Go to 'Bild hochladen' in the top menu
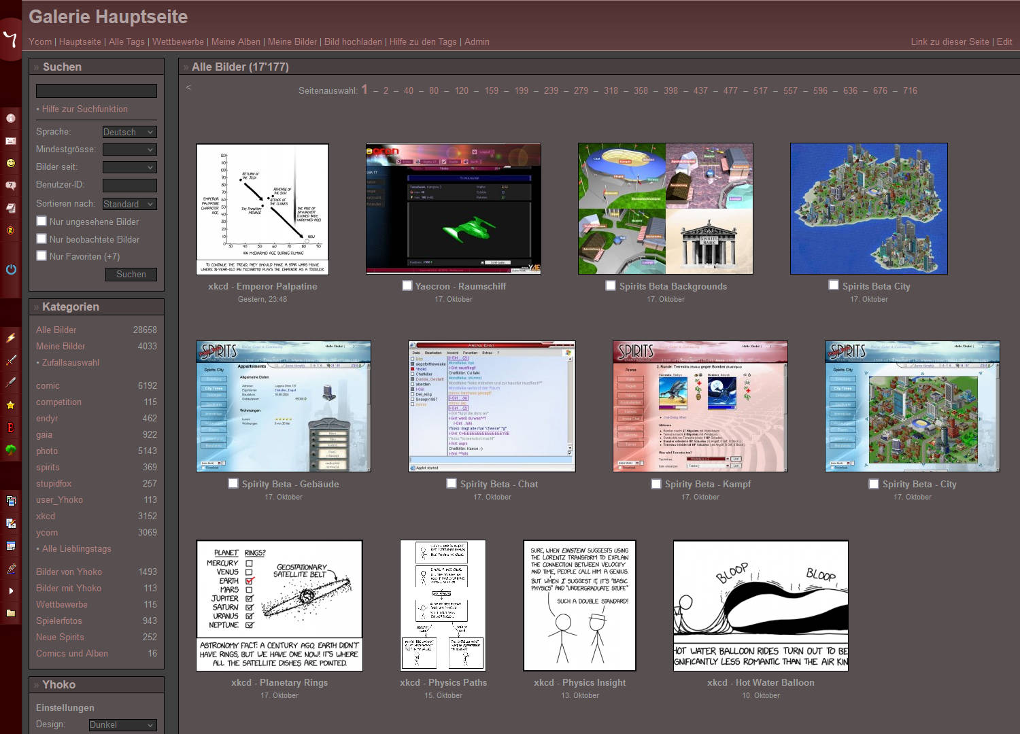Image resolution: width=1020 pixels, height=734 pixels. coord(353,41)
